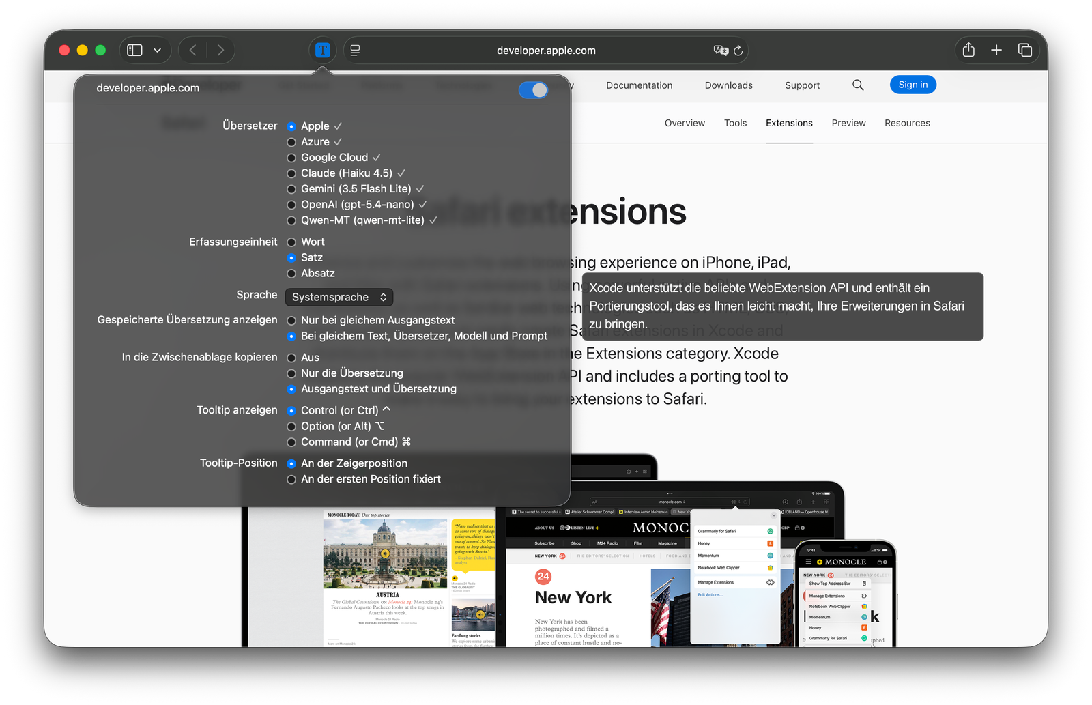
Task: Open a new tab
Action: coord(996,50)
